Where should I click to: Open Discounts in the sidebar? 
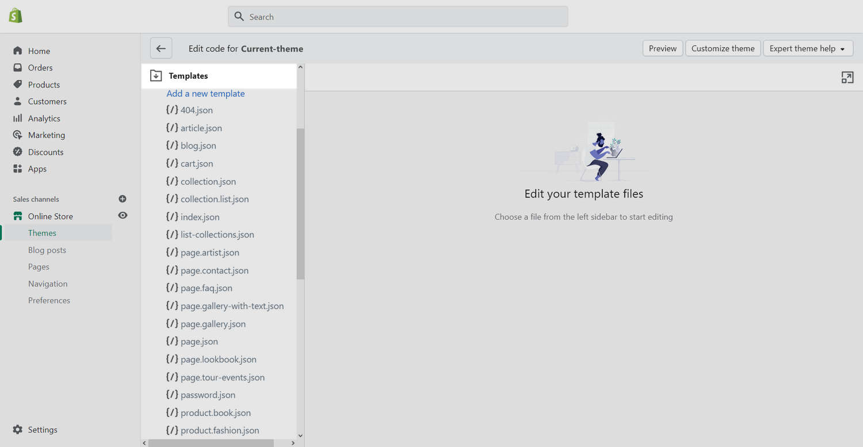46,152
